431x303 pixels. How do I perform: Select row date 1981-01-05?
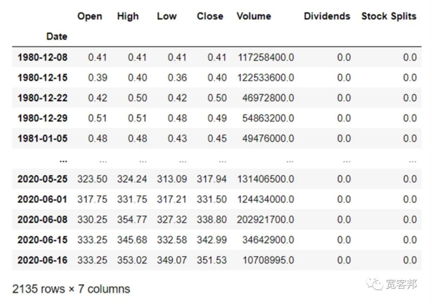pos(42,138)
